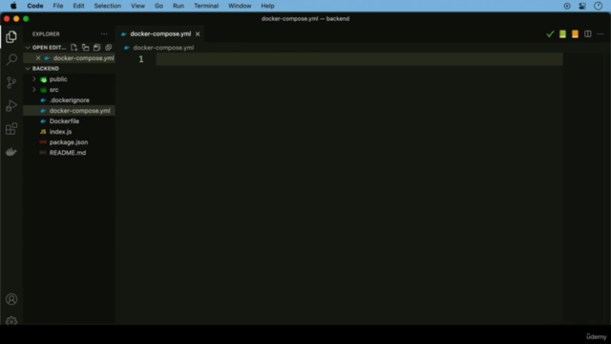Open the View menu
This screenshot has height=344, width=611.
(x=137, y=6)
